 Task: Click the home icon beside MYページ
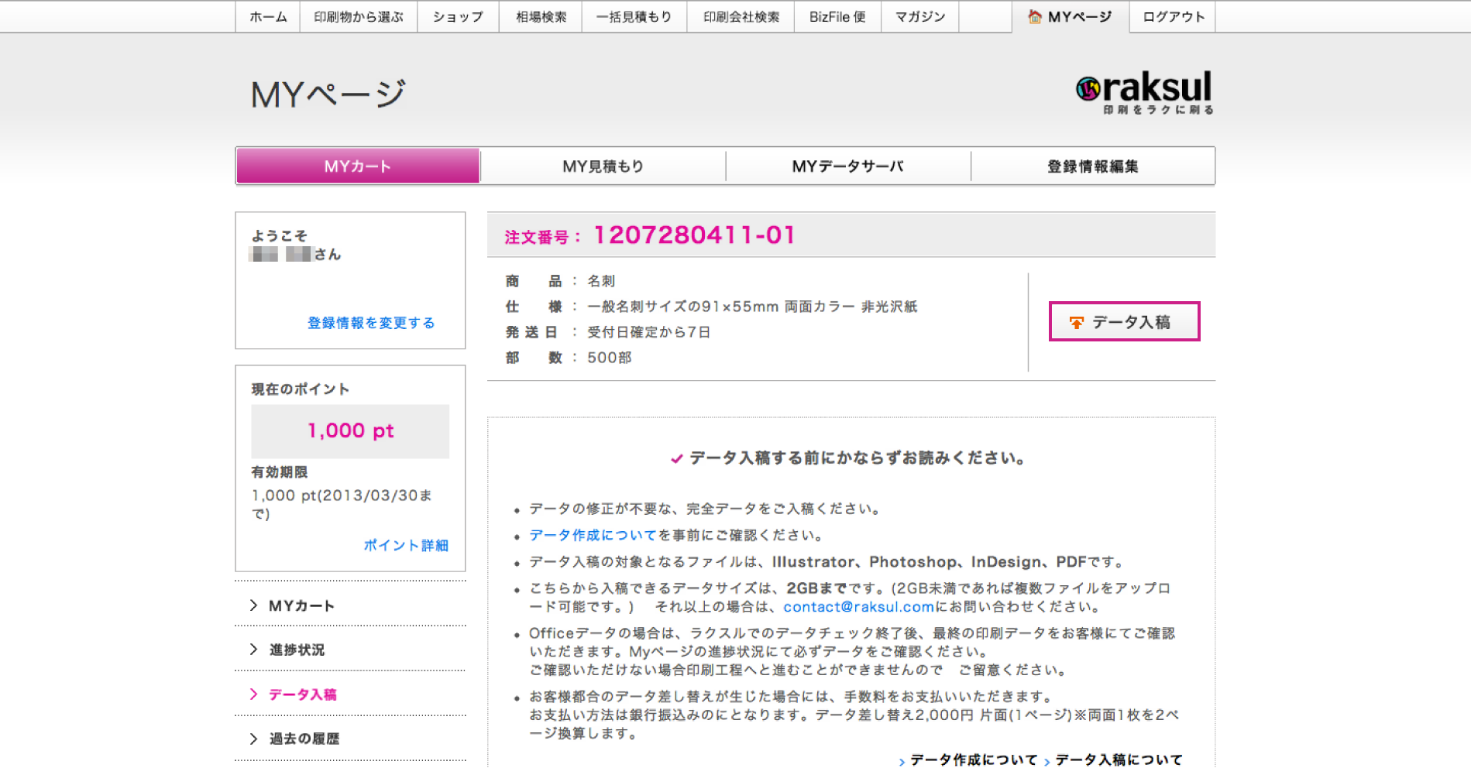pyautogui.click(x=1034, y=16)
